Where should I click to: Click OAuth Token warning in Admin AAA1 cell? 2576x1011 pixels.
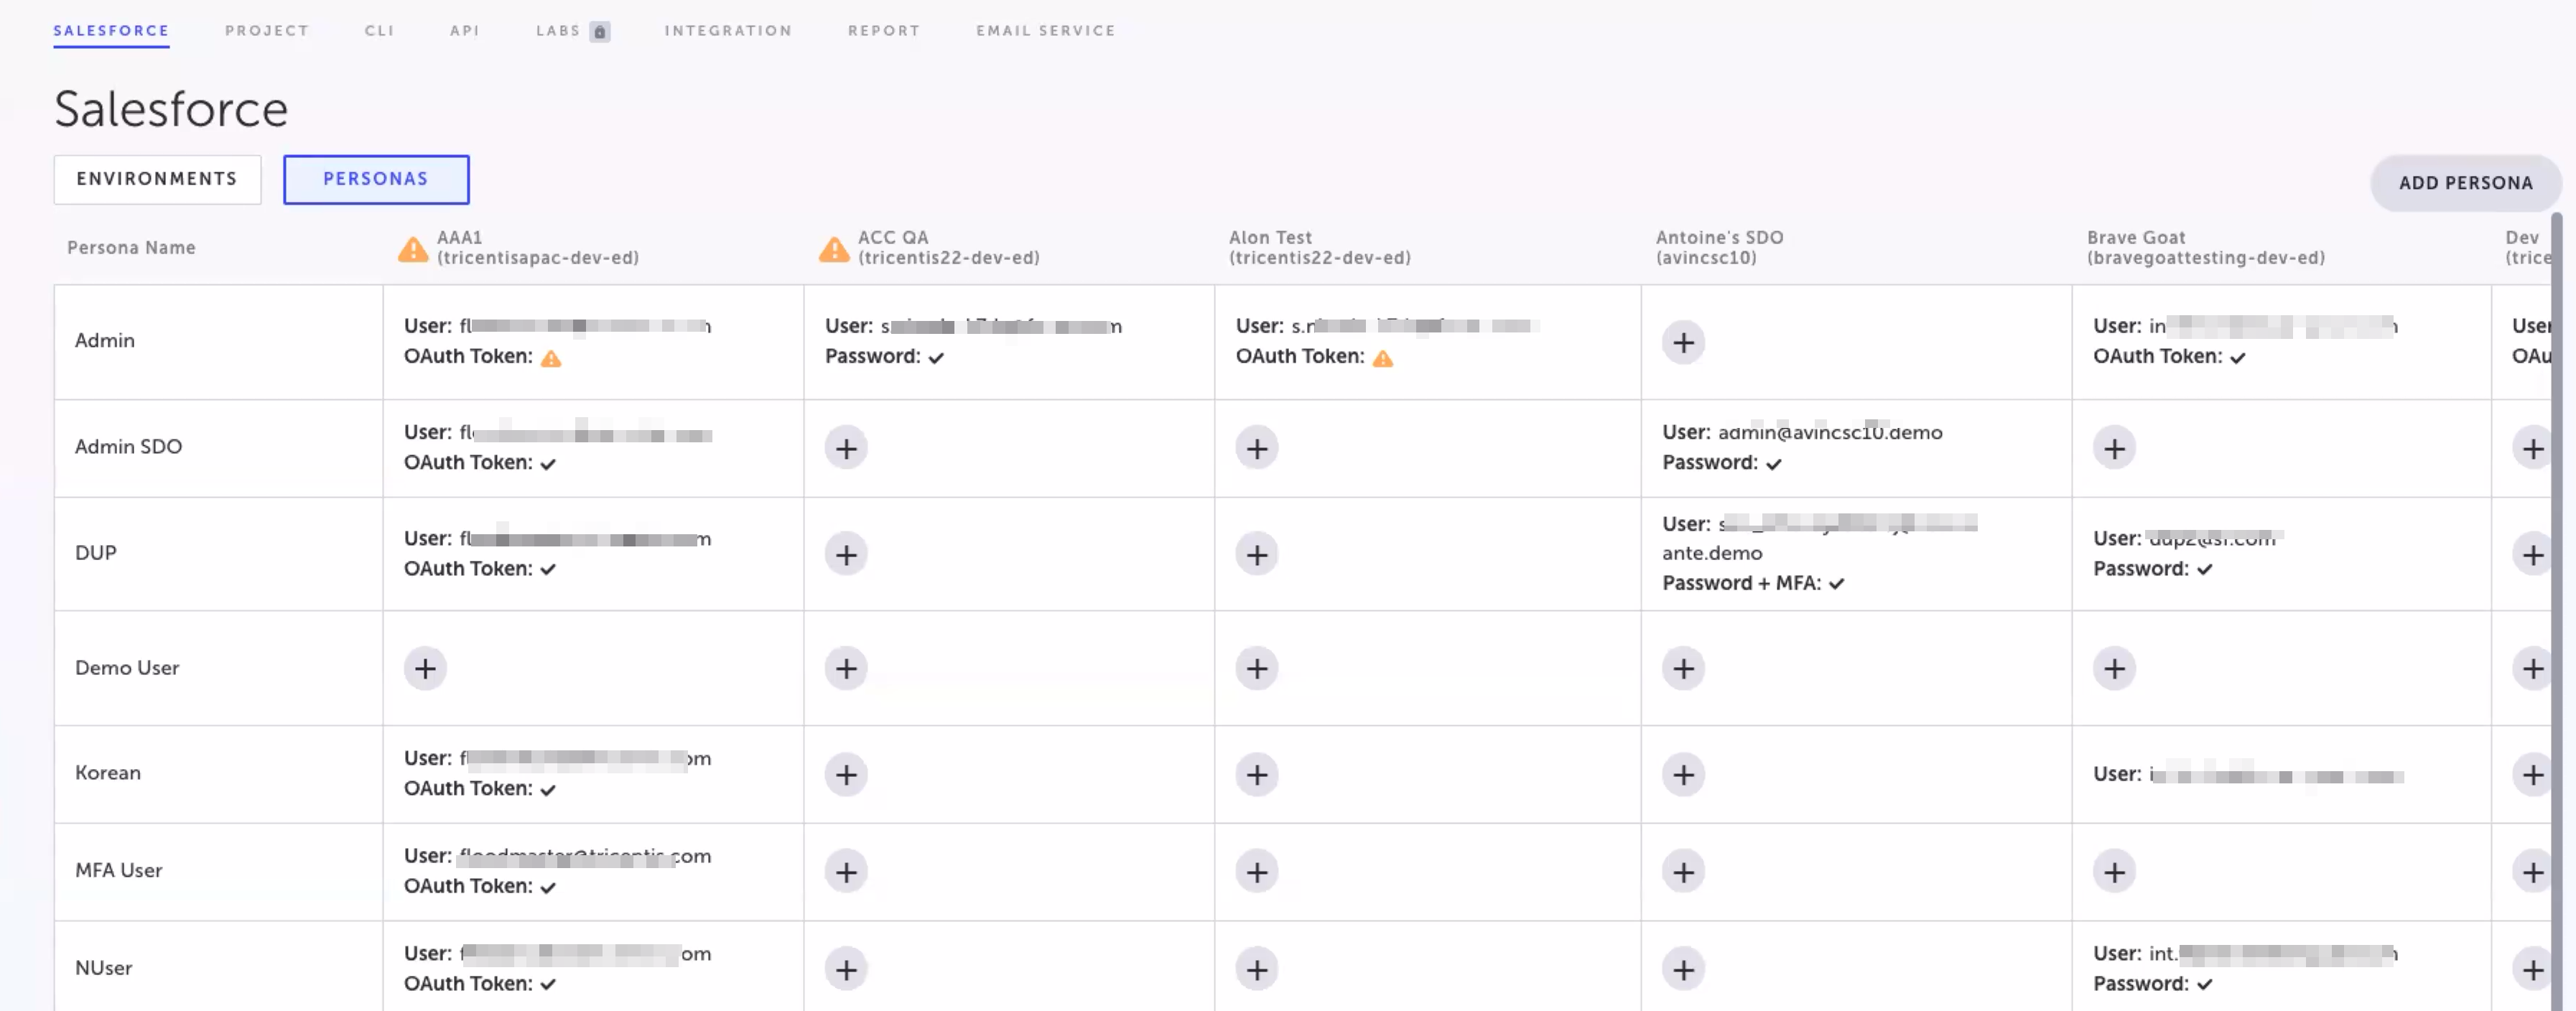tap(551, 358)
